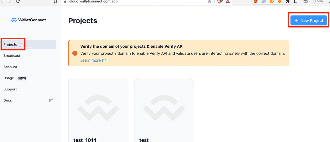This screenshot has height=142, width=330.
Task: Click the orange warning icon in banner
Action: point(75,53)
